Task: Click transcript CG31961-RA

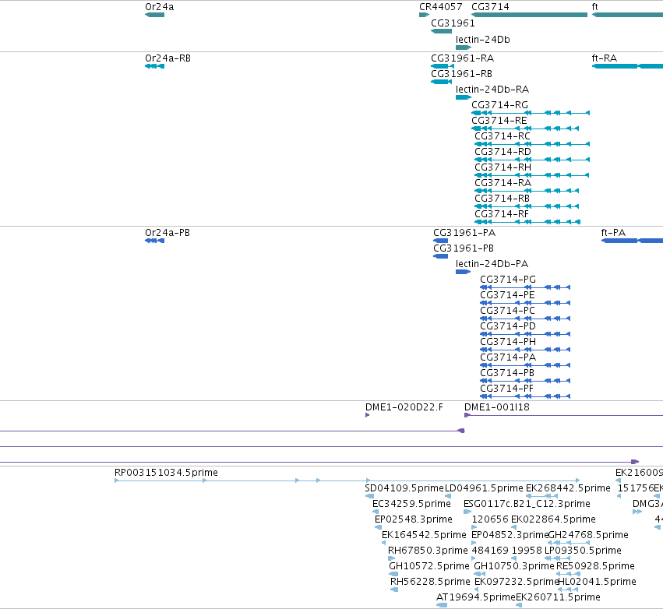Action: tap(443, 66)
